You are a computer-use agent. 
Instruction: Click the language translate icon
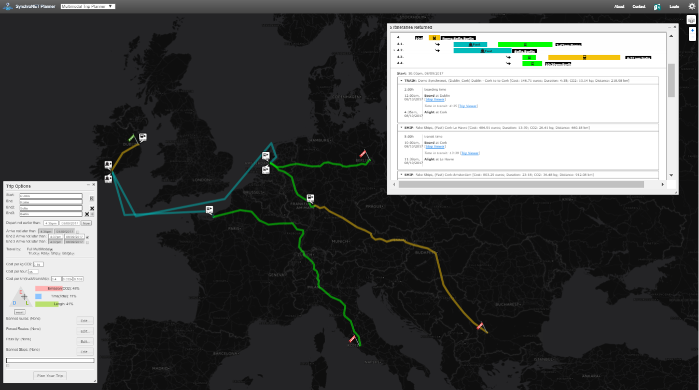tap(657, 7)
